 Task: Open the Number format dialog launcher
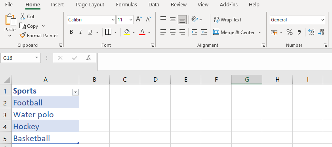(325, 45)
